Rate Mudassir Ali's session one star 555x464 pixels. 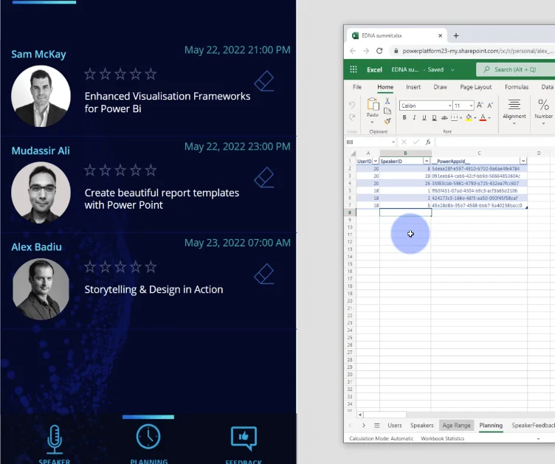coord(90,170)
